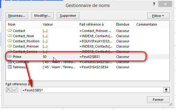This screenshot has height=110, width=176.
Task: Click the name icon beside Prime
Action: click(x=9, y=56)
